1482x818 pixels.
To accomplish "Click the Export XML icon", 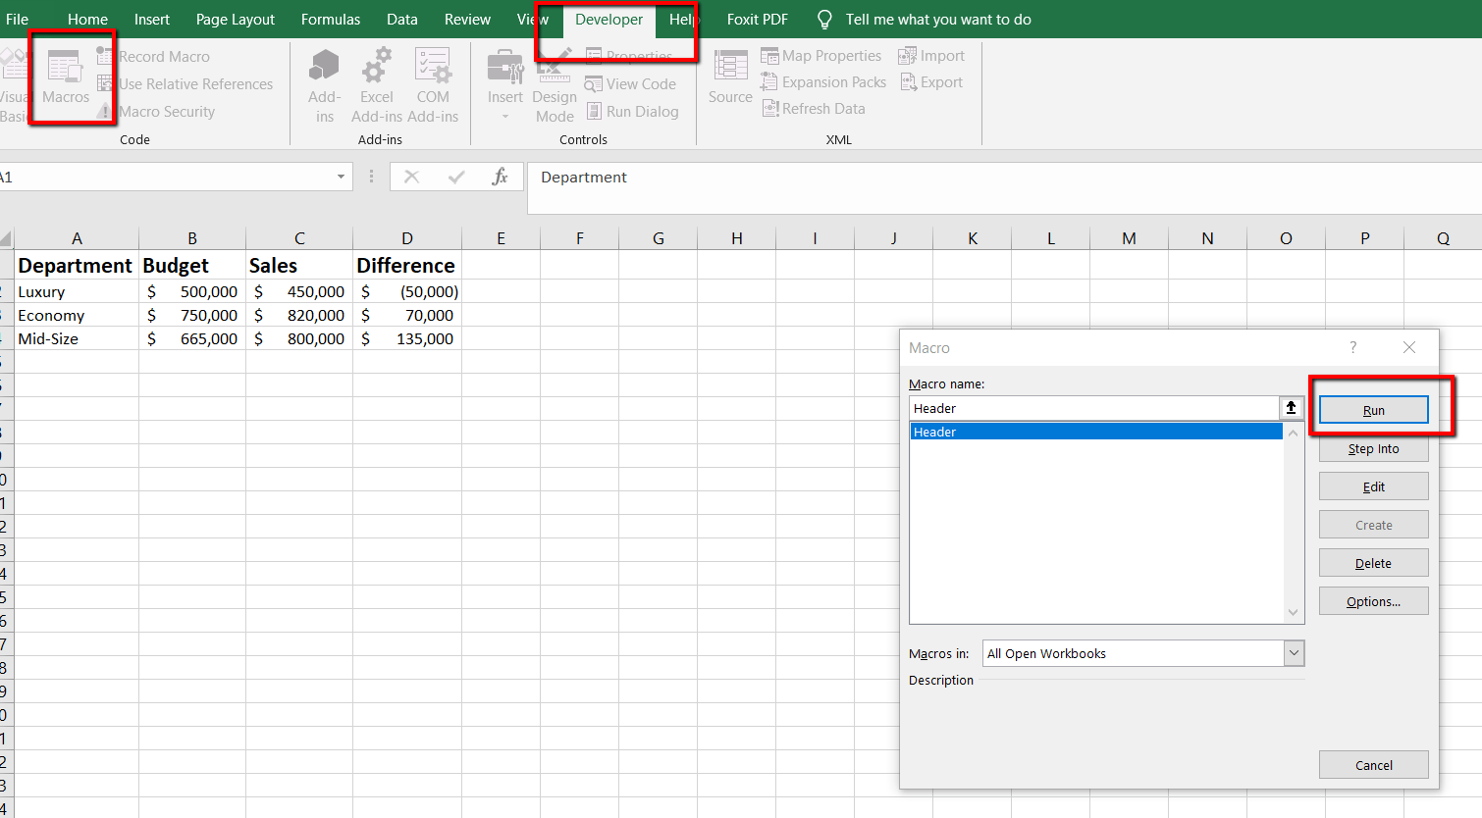I will click(930, 81).
